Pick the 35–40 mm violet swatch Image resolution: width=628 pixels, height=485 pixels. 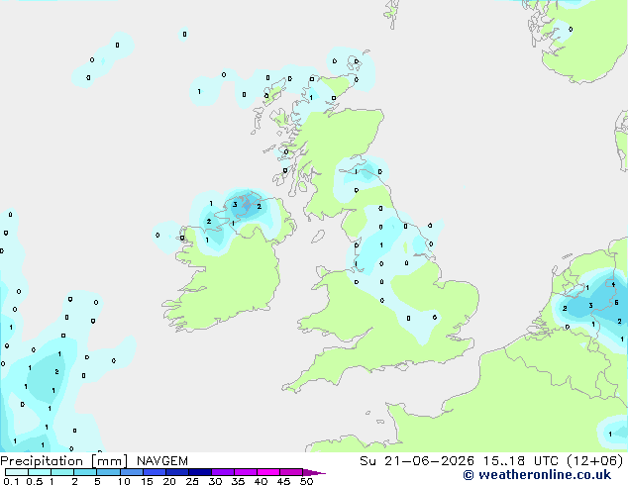246,472
